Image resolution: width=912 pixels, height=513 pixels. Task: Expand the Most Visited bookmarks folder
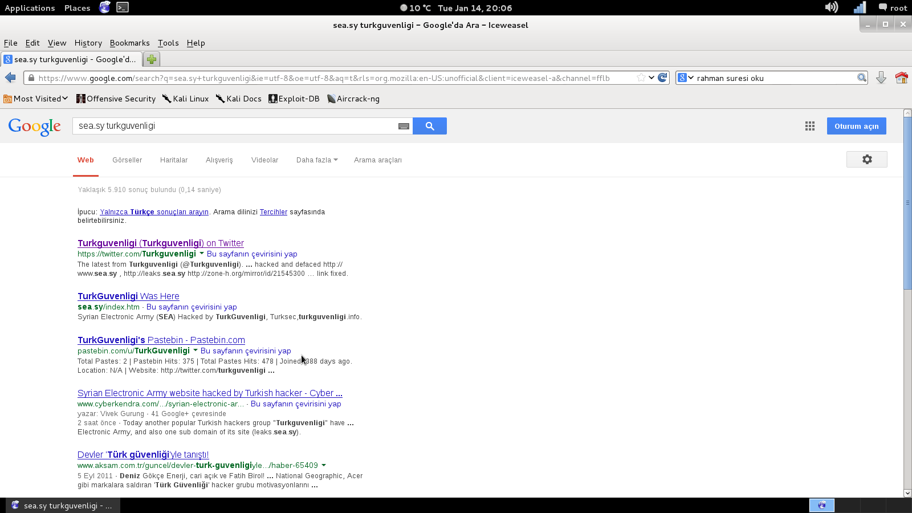(36, 99)
